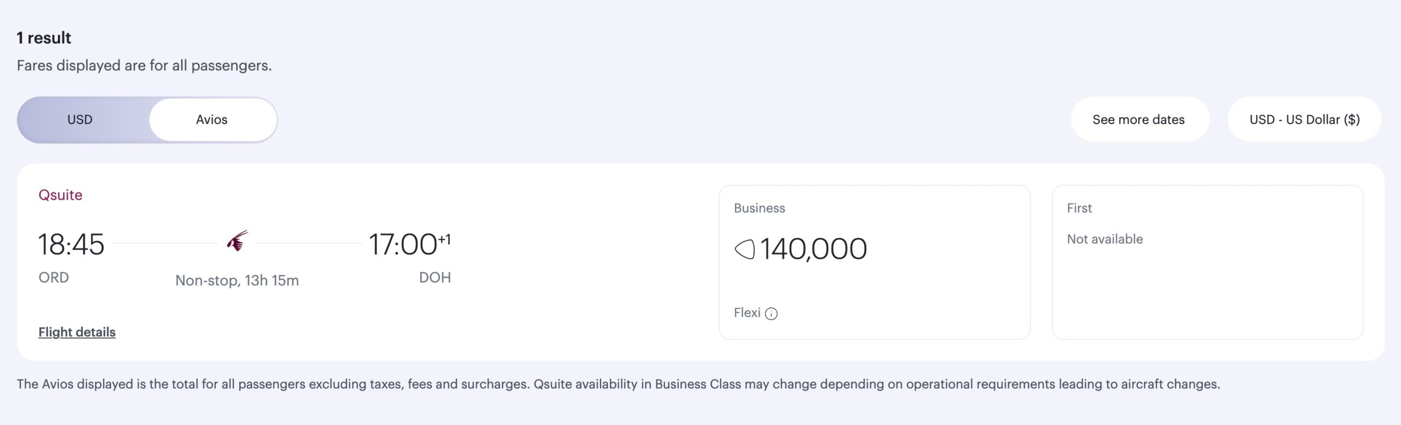Switch fare display to USD
The height and width of the screenshot is (425, 1401).
[x=80, y=120]
